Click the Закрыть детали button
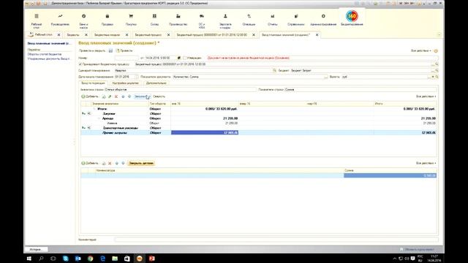This screenshot has height=263, width=468. point(141,164)
